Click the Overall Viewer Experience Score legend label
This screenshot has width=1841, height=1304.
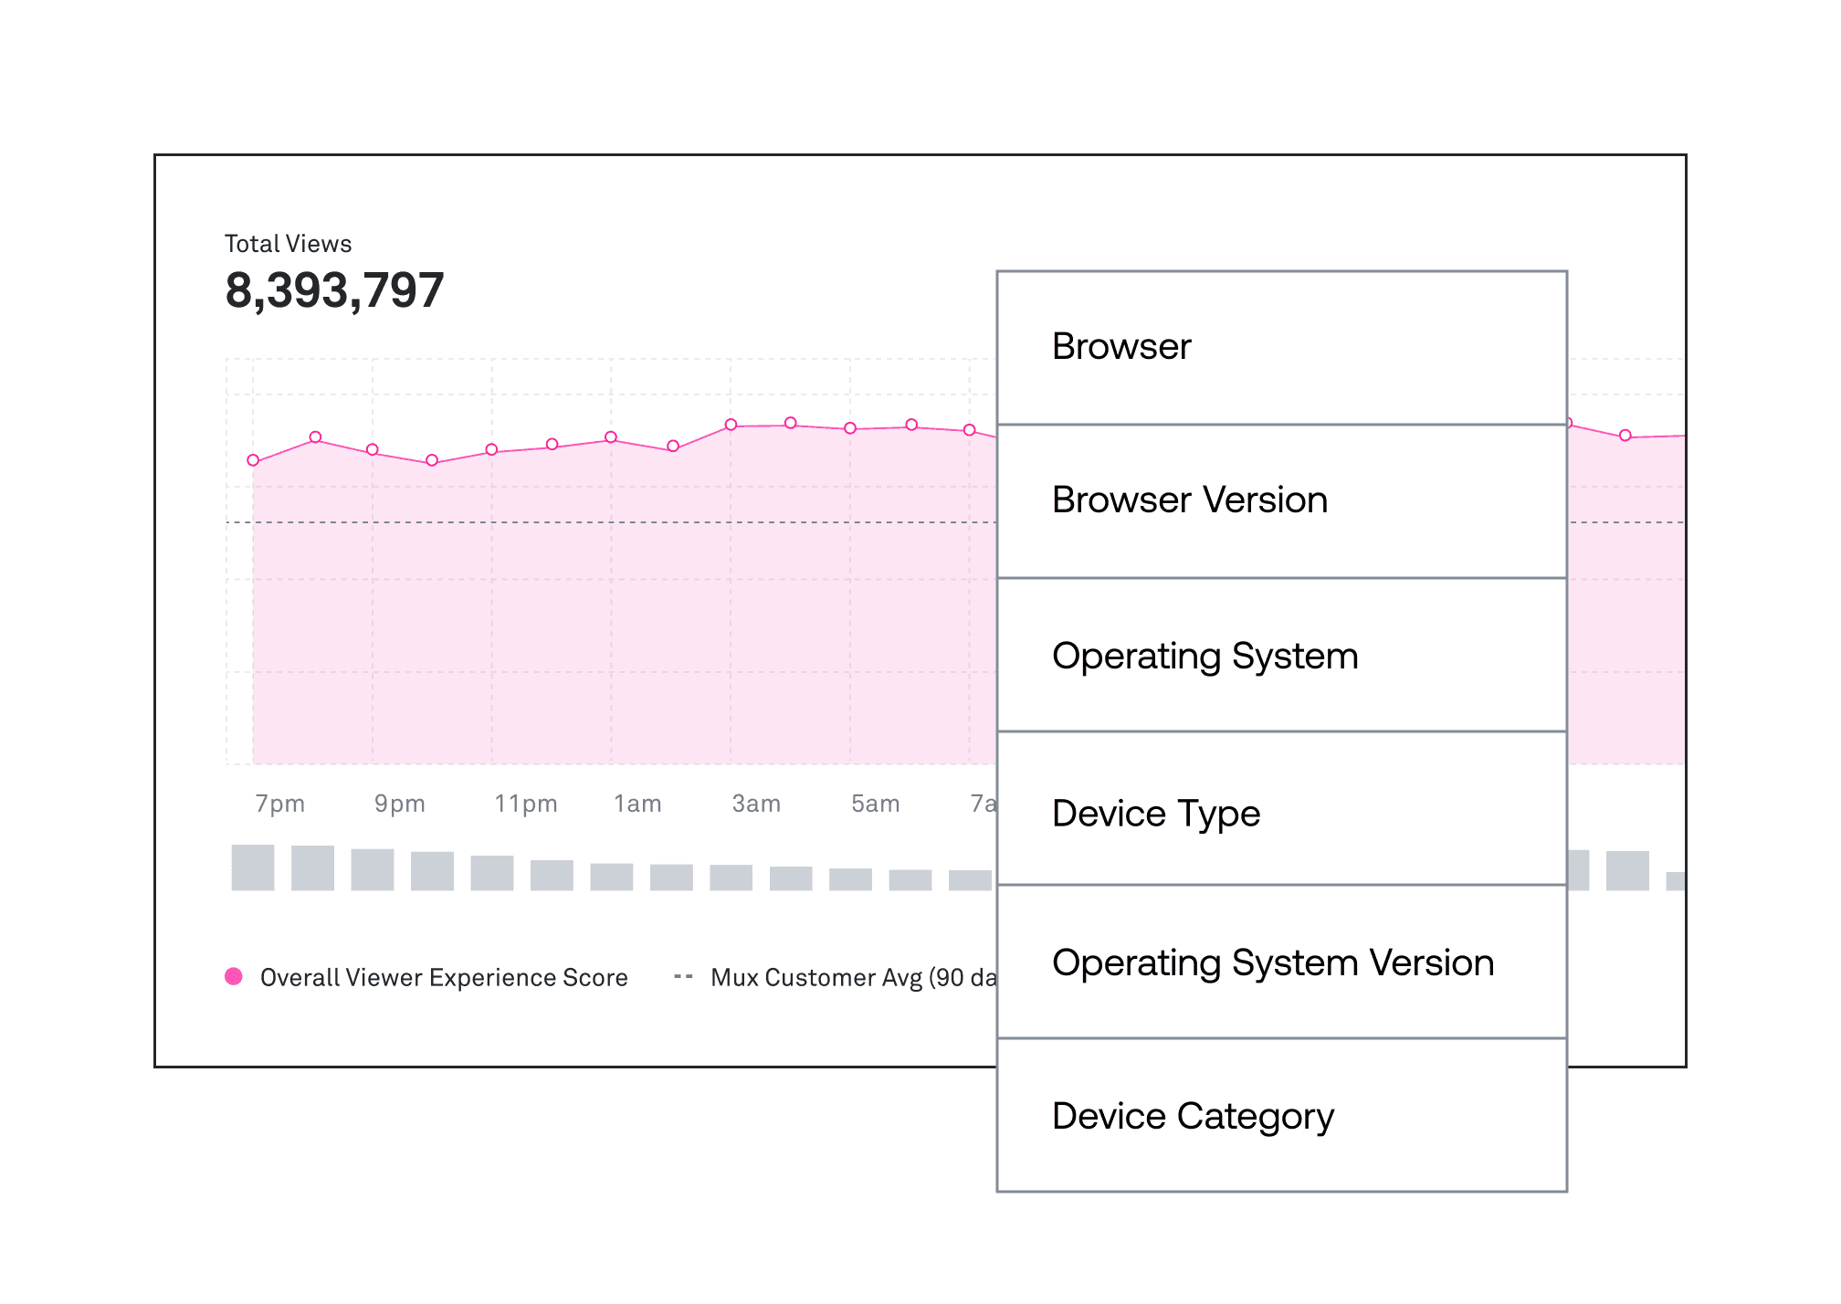pyautogui.click(x=444, y=978)
